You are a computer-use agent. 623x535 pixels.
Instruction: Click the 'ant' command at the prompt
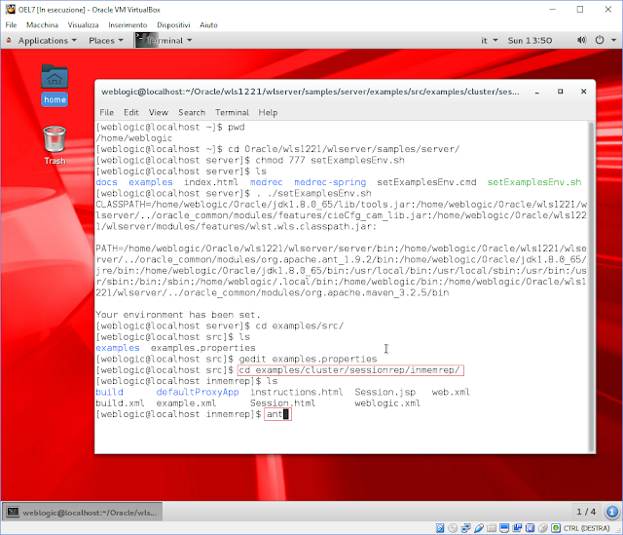pos(275,414)
